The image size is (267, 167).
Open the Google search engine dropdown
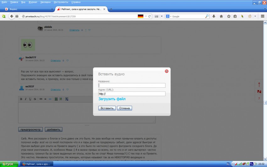[x=169, y=16]
